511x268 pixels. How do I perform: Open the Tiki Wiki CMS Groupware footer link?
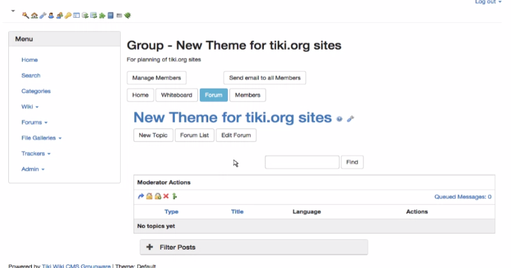(76, 265)
